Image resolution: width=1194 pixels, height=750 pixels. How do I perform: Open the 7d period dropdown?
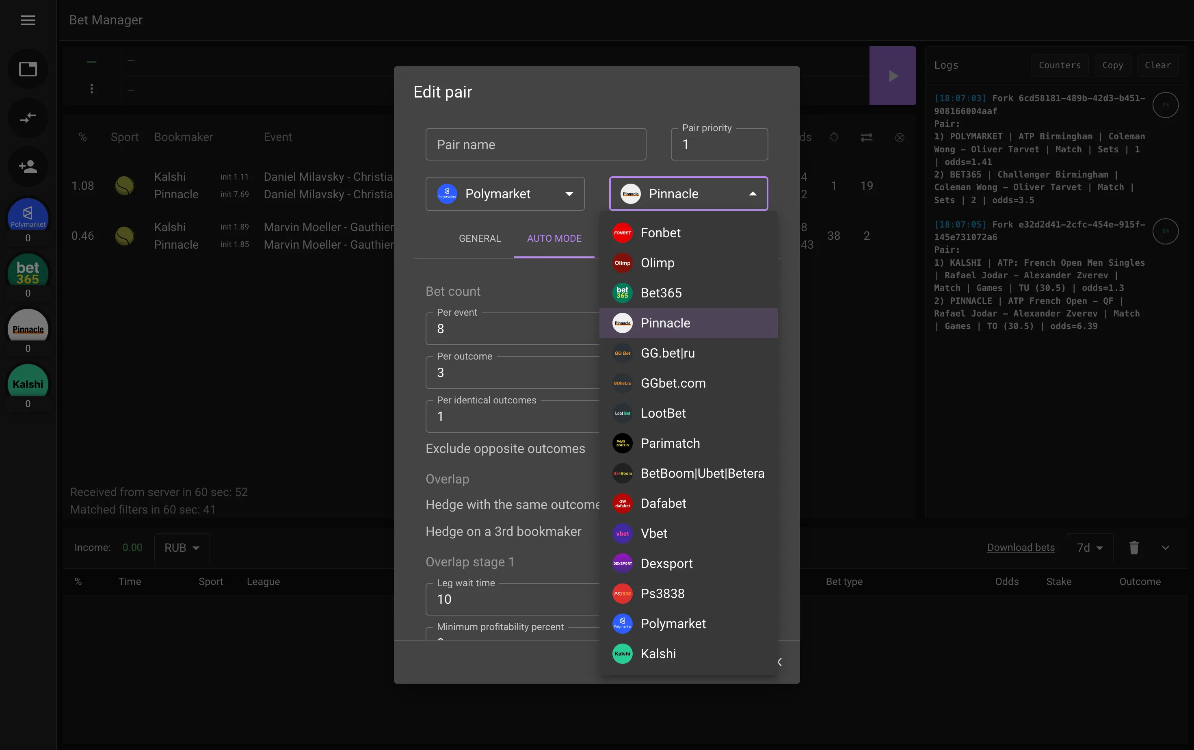point(1090,548)
